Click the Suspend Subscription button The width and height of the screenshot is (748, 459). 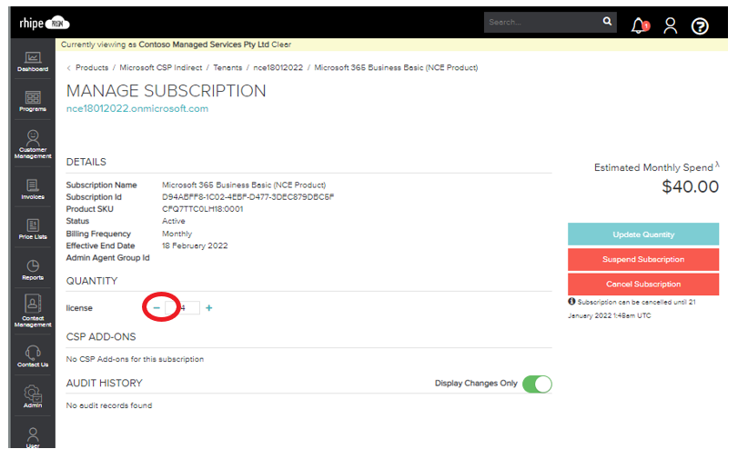(x=643, y=259)
